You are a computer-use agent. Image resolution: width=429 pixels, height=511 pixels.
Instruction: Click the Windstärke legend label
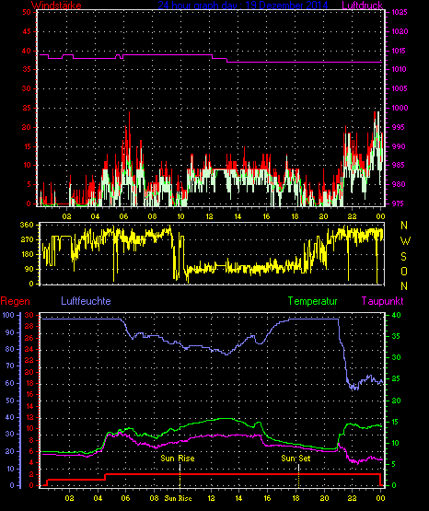tap(56, 6)
